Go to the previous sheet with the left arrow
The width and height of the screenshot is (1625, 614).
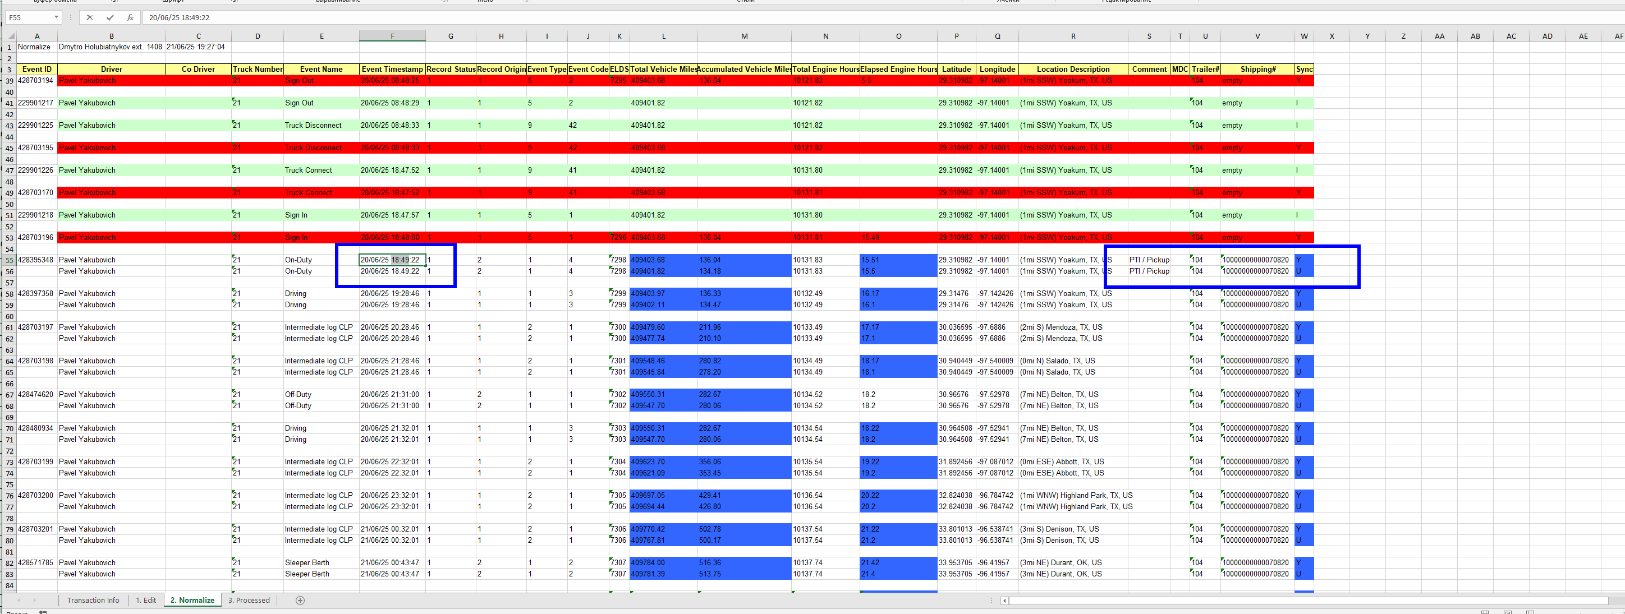click(19, 600)
